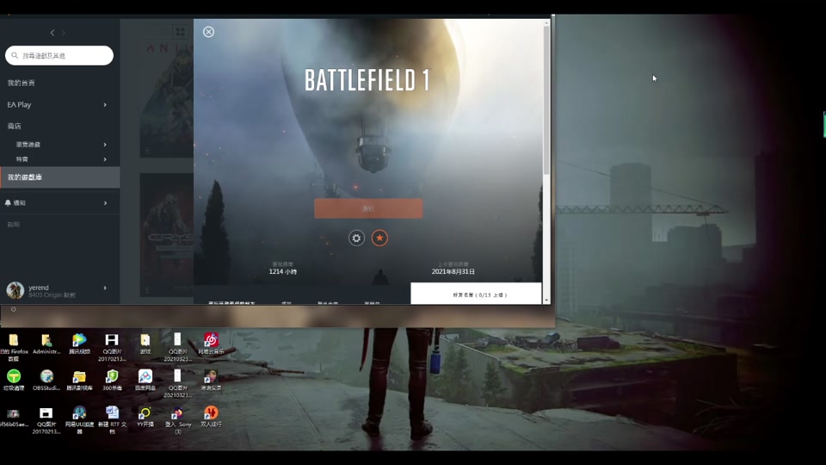Go back with the Origin back arrow
The height and width of the screenshot is (465, 826).
point(52,33)
